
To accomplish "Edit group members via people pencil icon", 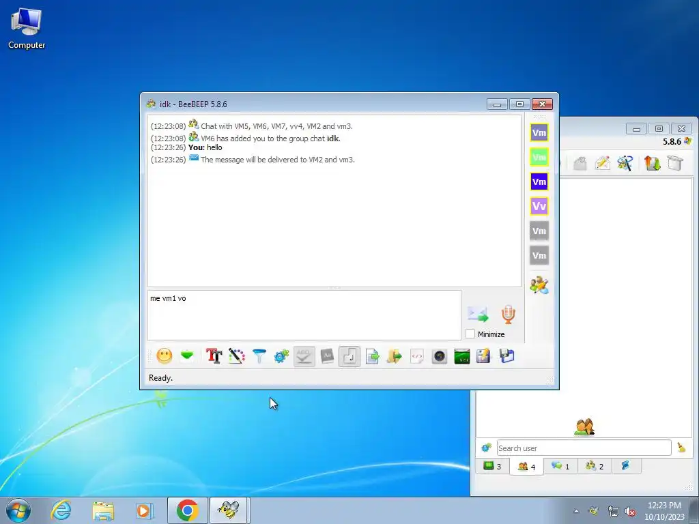I will 539,285.
